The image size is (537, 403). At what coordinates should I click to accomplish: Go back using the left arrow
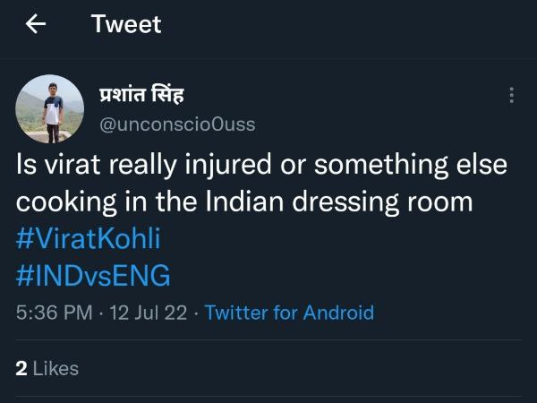click(x=36, y=24)
